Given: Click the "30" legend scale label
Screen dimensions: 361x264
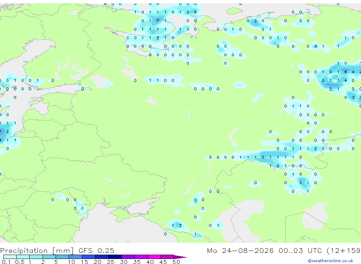Looking at the screenshot, I should click(x=123, y=262).
